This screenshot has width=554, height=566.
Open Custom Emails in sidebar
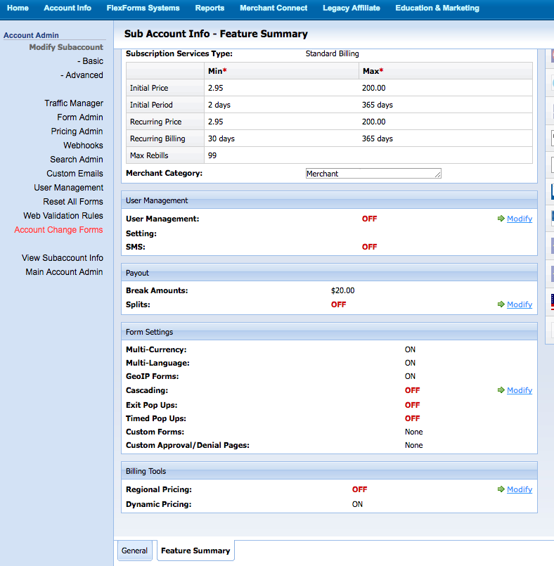pyautogui.click(x=75, y=174)
